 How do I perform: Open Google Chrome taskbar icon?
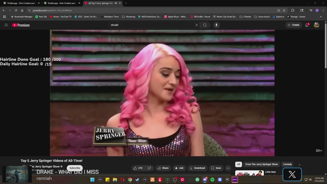pyautogui.click(x=130, y=180)
